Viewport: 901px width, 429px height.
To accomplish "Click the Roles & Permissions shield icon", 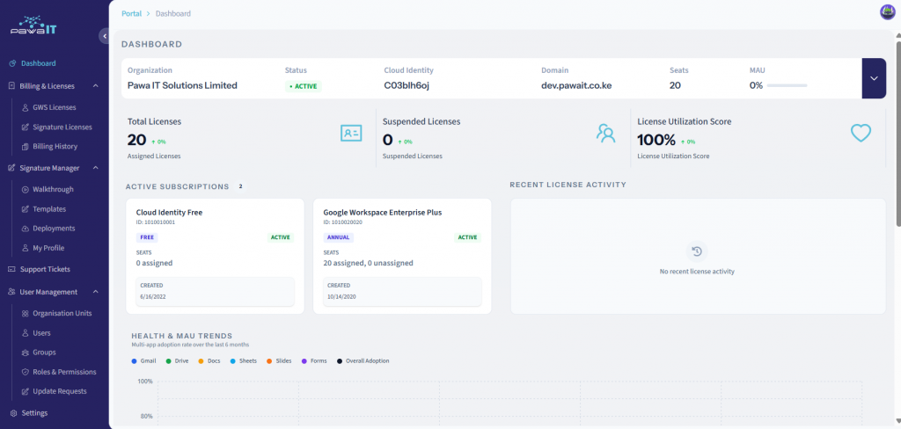I will [26, 372].
